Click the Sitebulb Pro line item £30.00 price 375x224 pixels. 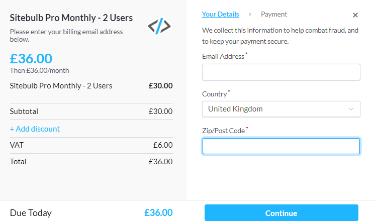[160, 86]
